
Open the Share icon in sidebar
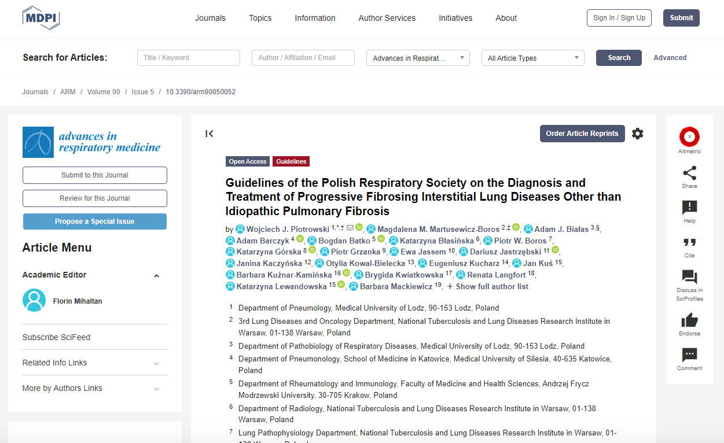click(x=689, y=173)
